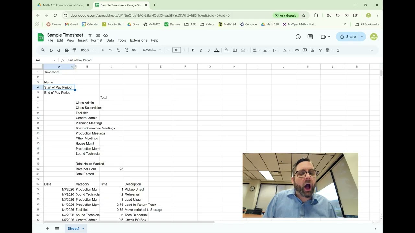Decrease decimal places
415x233 pixels.
pyautogui.click(x=118, y=50)
